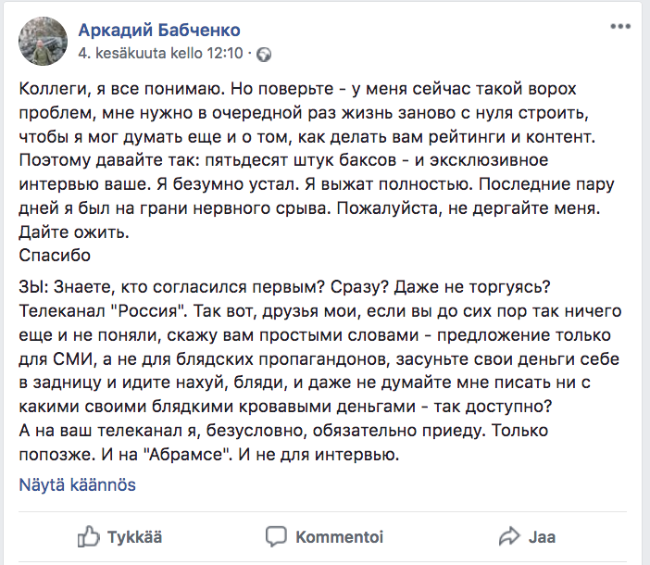Image resolution: width=650 pixels, height=565 pixels.
Task: Click 'Näytä käännös' to translate the post
Action: [78, 484]
